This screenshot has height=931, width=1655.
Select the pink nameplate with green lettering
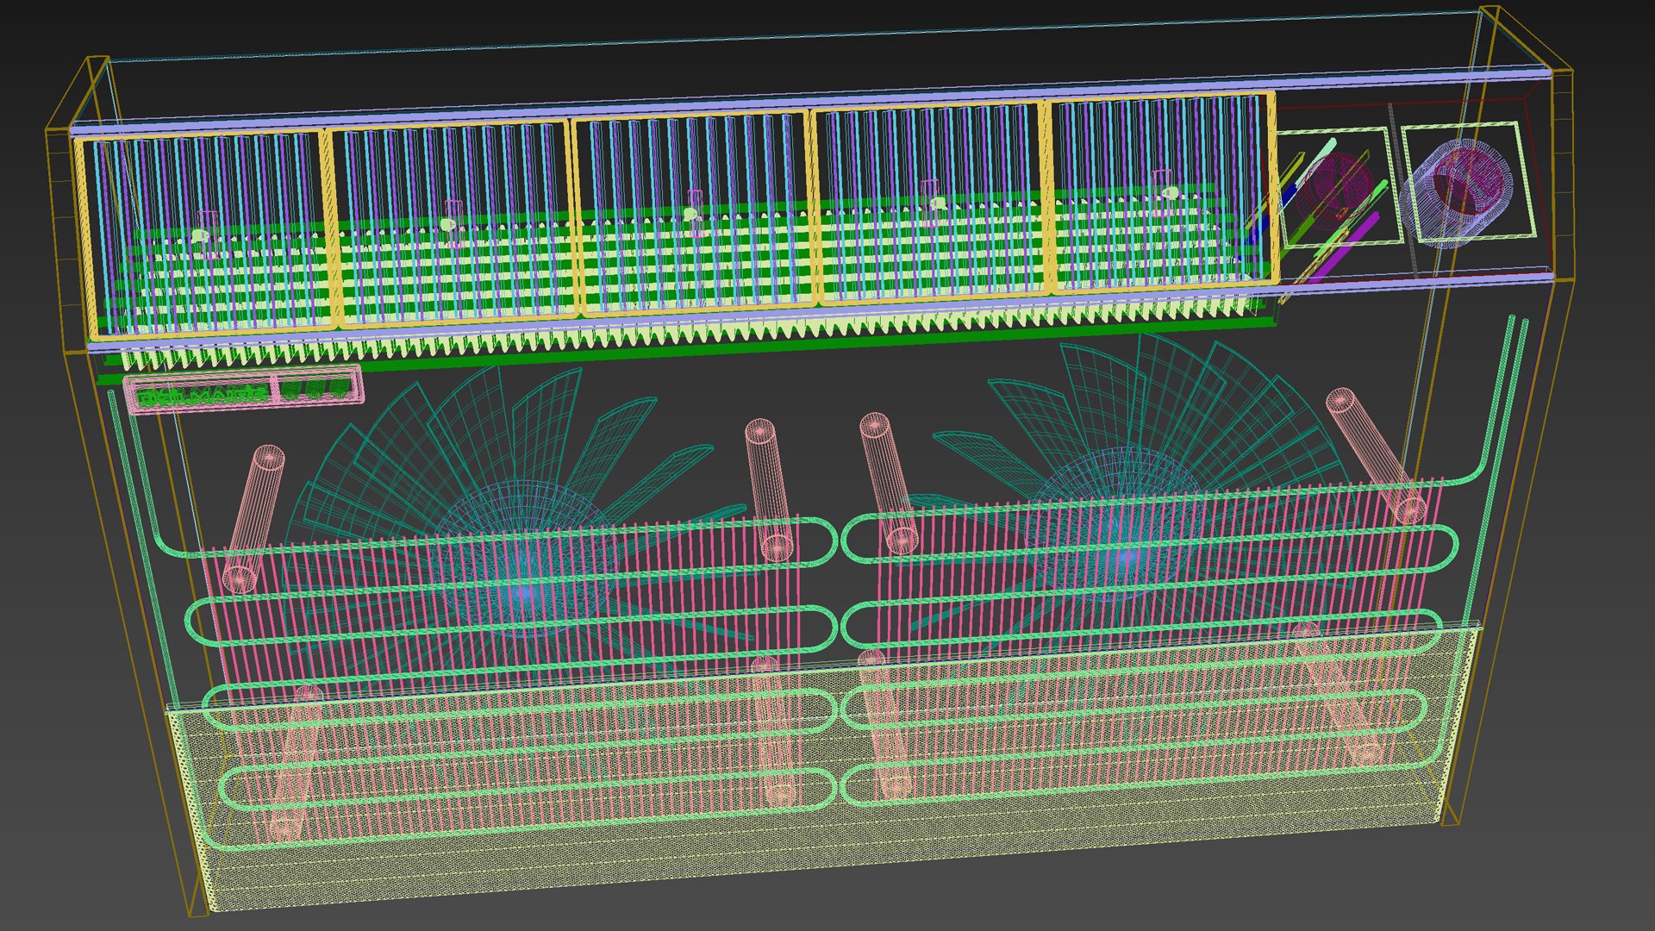(x=243, y=391)
